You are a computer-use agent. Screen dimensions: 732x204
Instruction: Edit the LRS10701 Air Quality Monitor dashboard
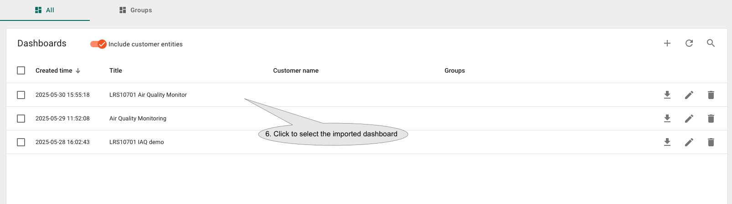tap(689, 95)
